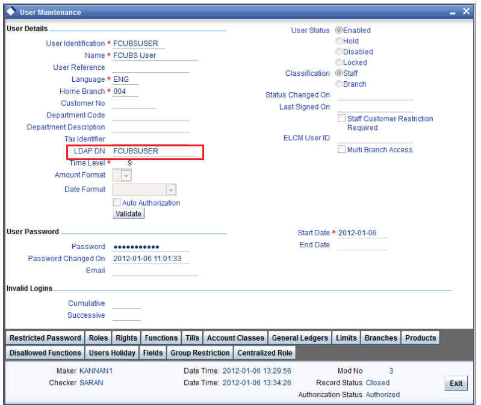Open the Limits button
This screenshot has width=481, height=405.
coord(346,338)
